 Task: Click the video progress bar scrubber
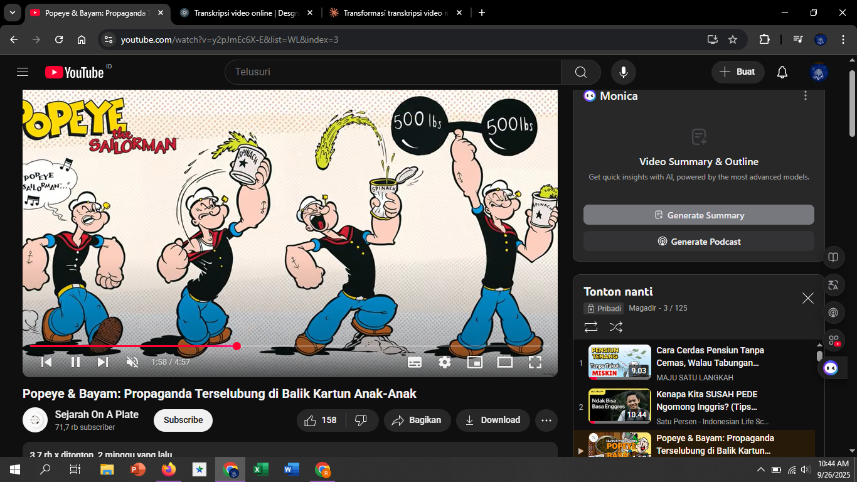pyautogui.click(x=237, y=346)
